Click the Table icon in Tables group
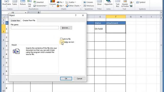 [x=15, y=3]
